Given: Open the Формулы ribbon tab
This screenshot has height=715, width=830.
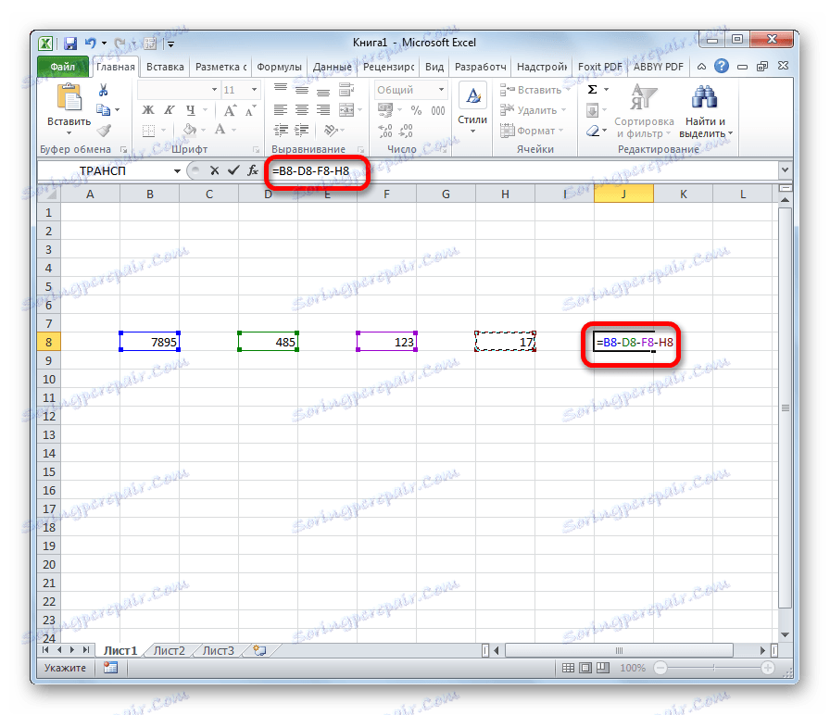Looking at the screenshot, I should pos(279,68).
